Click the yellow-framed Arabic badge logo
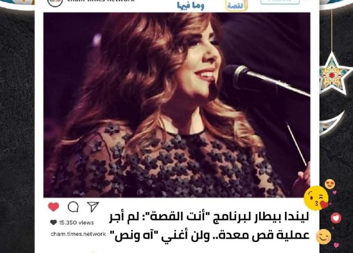The width and height of the screenshot is (353, 253). click(x=236, y=5)
